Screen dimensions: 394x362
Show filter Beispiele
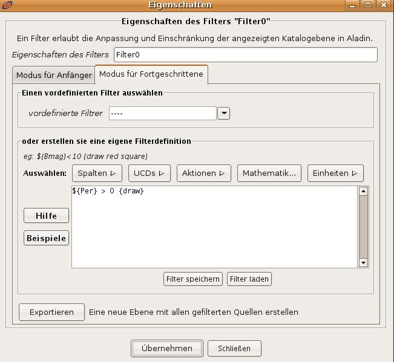46,238
